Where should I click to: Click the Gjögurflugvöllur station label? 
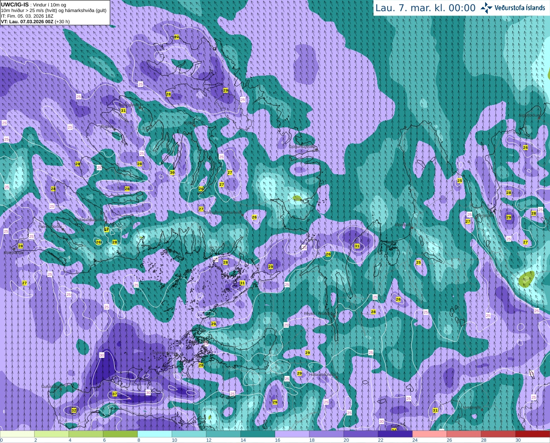(302, 147)
